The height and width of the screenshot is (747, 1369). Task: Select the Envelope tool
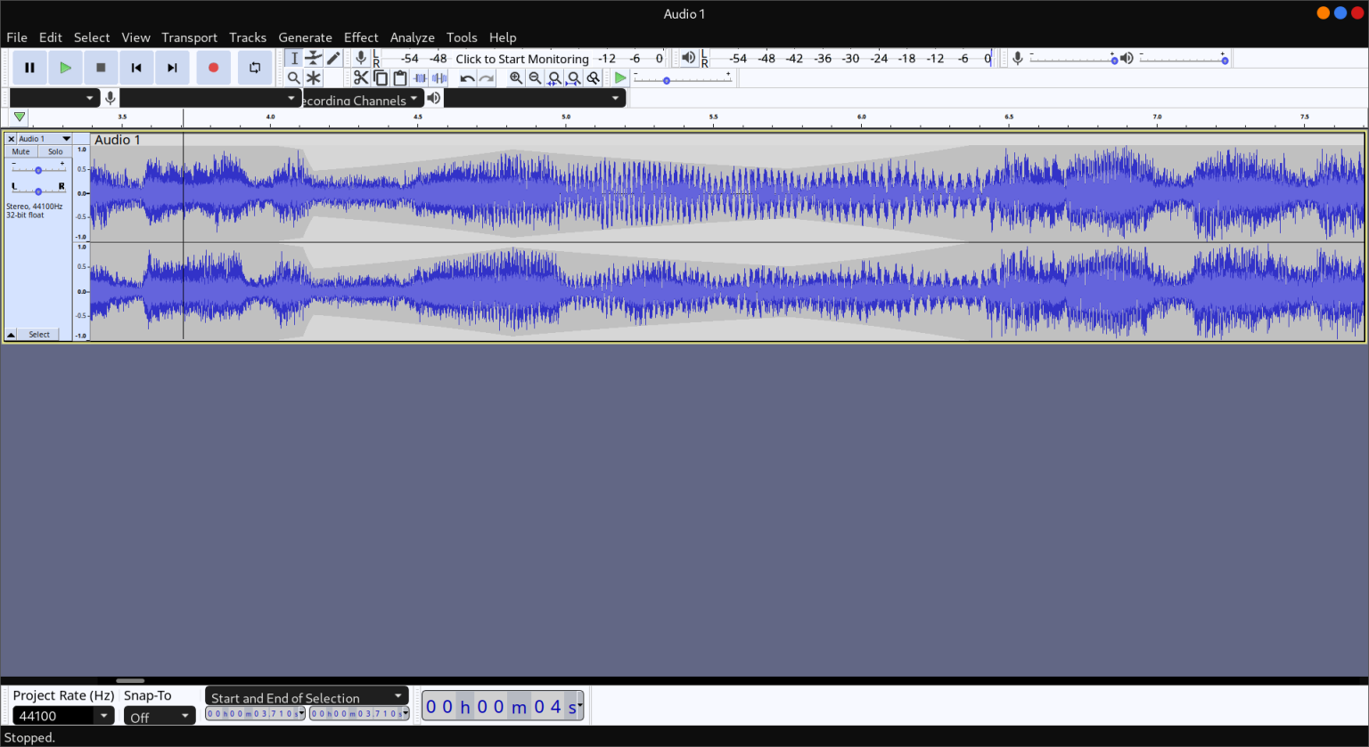click(314, 58)
